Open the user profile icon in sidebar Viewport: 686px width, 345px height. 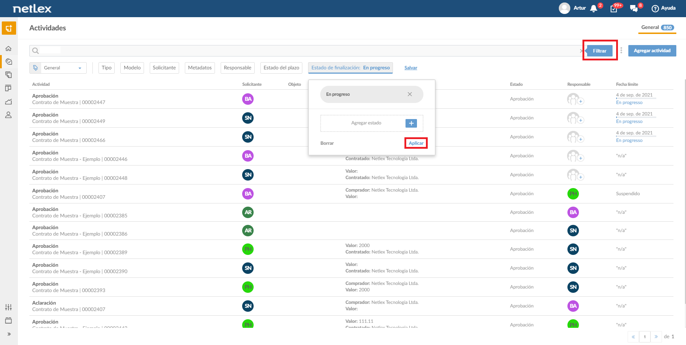click(9, 115)
